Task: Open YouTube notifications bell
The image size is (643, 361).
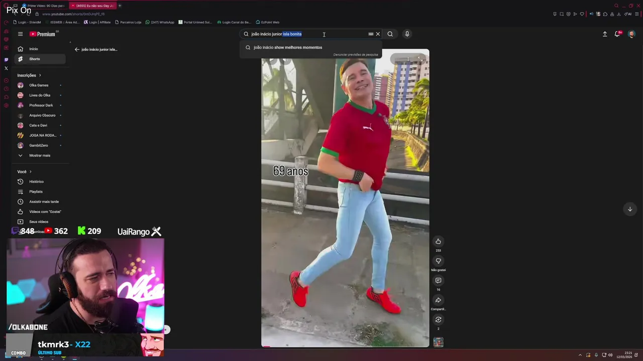Action: [617, 34]
